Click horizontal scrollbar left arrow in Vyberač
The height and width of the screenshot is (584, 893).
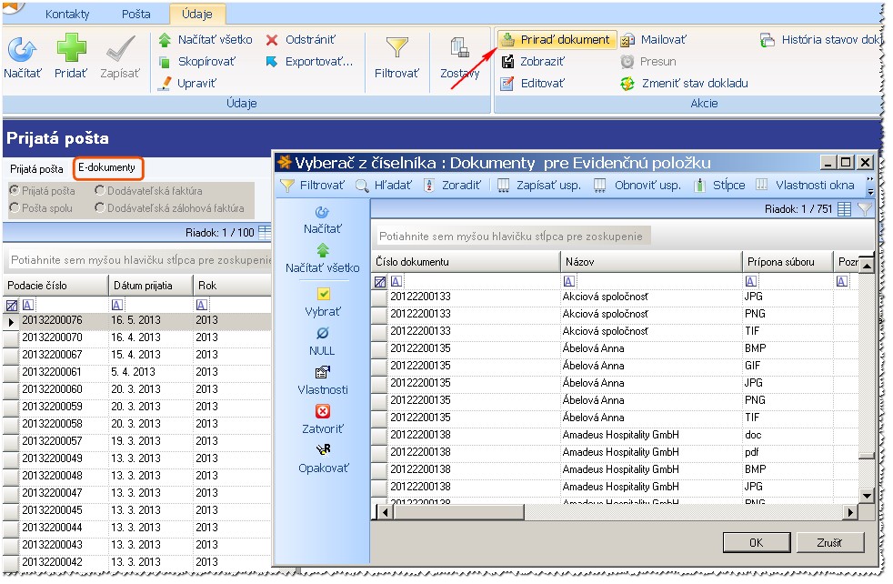point(386,512)
